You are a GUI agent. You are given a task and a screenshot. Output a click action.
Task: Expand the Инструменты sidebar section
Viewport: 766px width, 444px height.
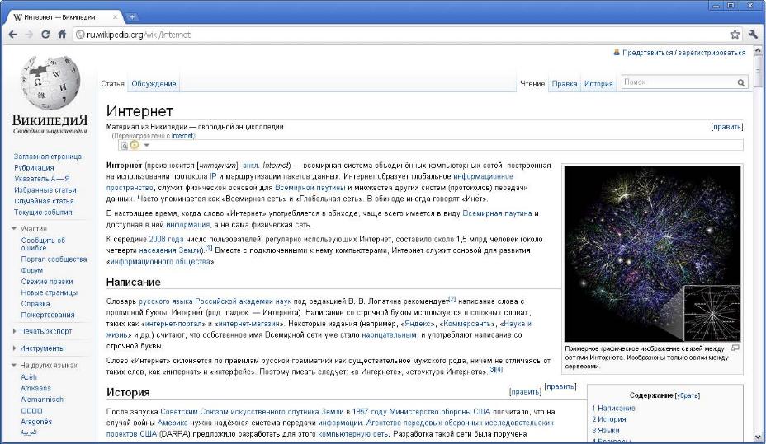14,348
